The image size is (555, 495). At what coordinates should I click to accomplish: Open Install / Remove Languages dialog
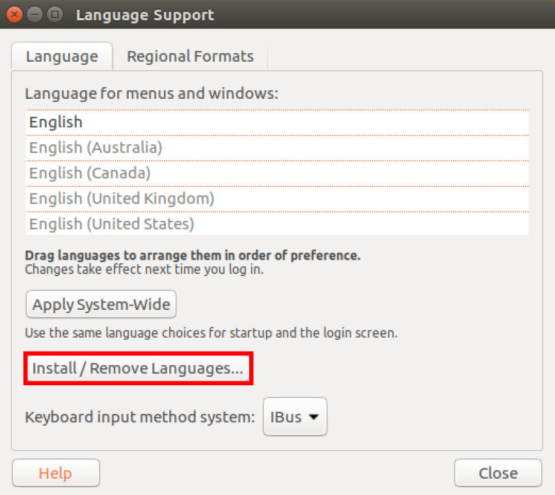[x=137, y=369]
